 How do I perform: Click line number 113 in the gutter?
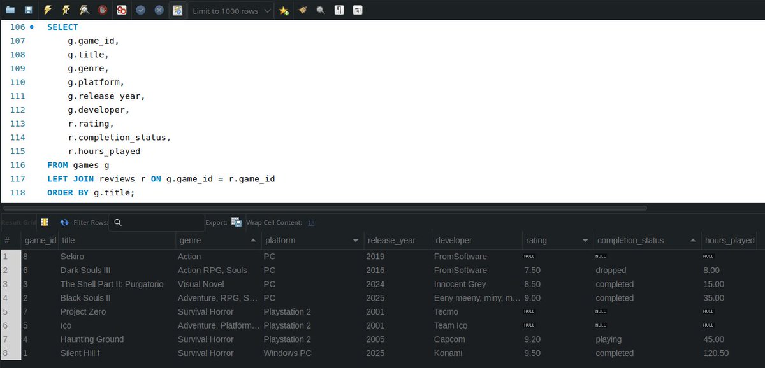click(17, 124)
